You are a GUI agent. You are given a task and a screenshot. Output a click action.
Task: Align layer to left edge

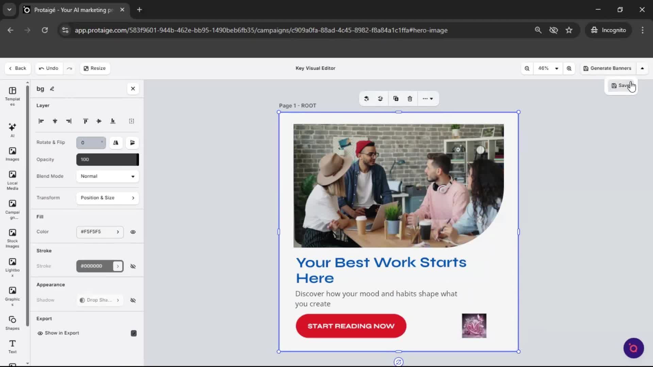tap(41, 121)
